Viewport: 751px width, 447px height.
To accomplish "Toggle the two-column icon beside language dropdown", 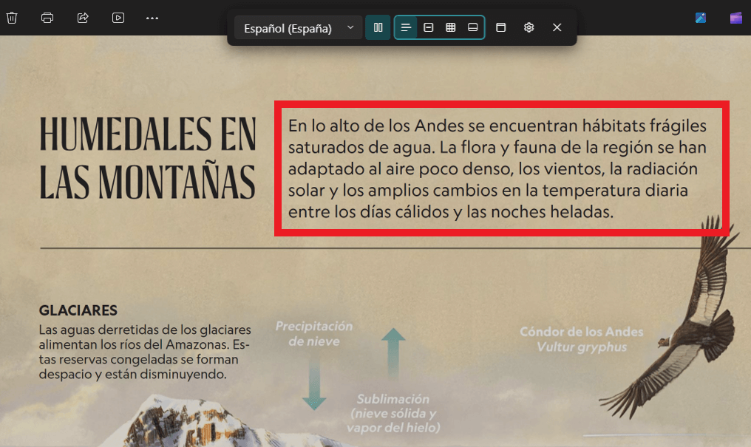I will (x=378, y=27).
